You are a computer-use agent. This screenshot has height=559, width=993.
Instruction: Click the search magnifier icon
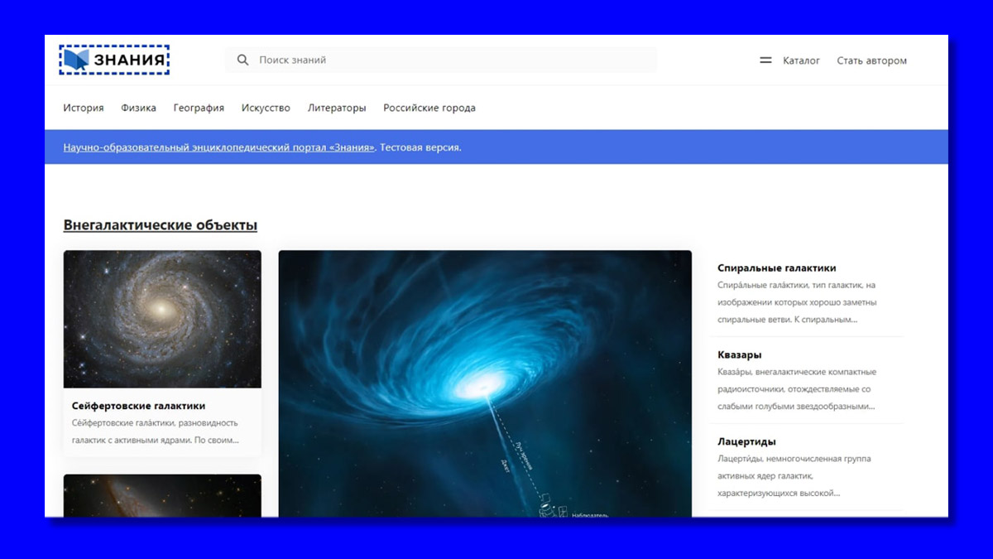click(x=242, y=60)
